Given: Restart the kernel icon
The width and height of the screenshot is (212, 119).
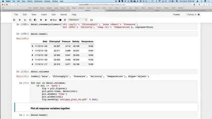Looking at the screenshot, I should click(x=65, y=20).
